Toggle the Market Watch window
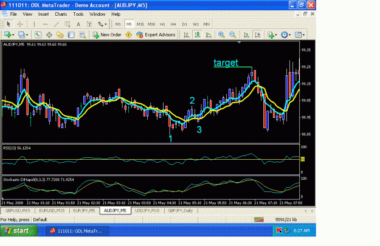 [x=38, y=35]
